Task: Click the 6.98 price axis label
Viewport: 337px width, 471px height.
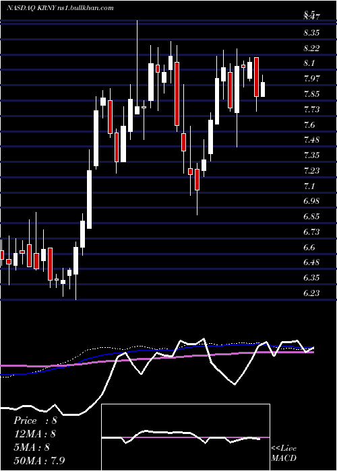Action: [311, 201]
